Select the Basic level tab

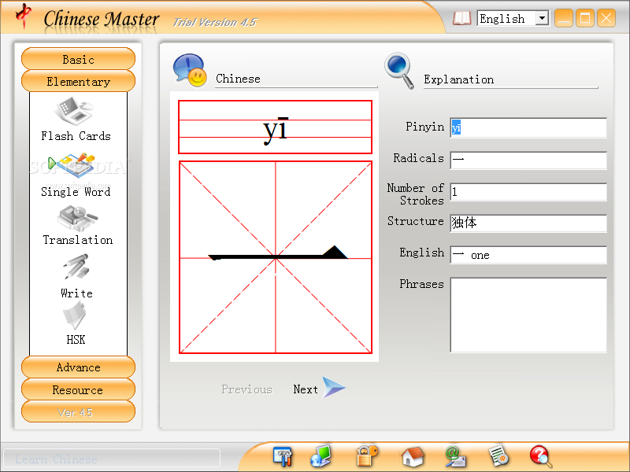coord(78,60)
